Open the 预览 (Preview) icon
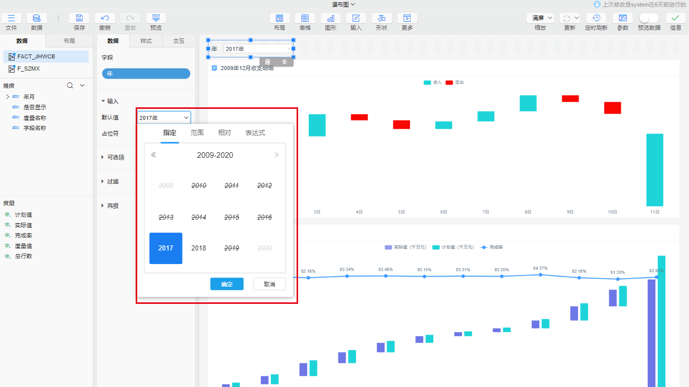This screenshot has width=689, height=387. 156,18
